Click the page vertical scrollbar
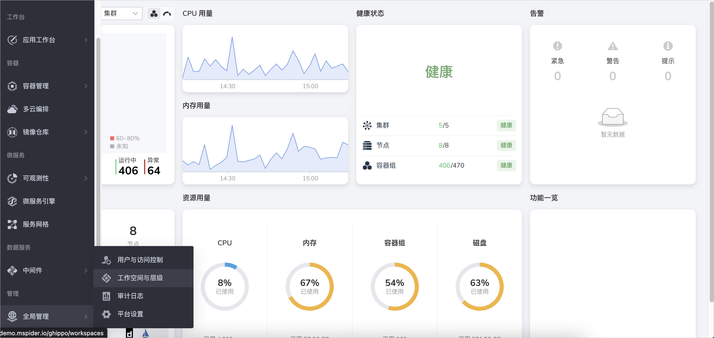The height and width of the screenshot is (338, 714). point(711,151)
